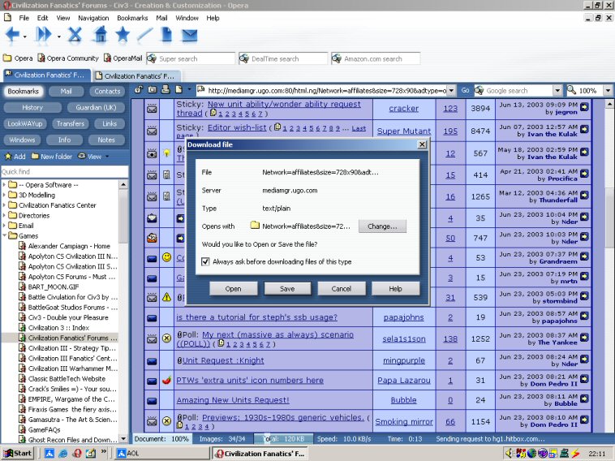
Task: Click the Quick find input field
Action: [x=64, y=171]
